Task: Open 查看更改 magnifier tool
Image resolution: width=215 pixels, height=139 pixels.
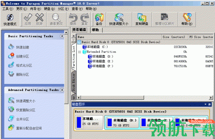Action: pos(56,19)
